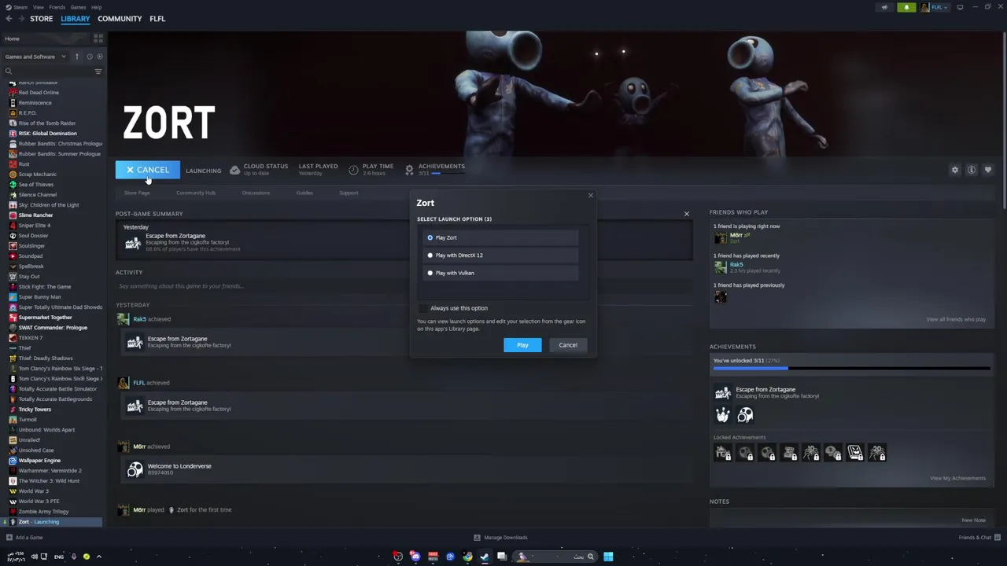Cancel the Zort launch with blue button
Screen dimensions: 1007x566
coord(148,170)
